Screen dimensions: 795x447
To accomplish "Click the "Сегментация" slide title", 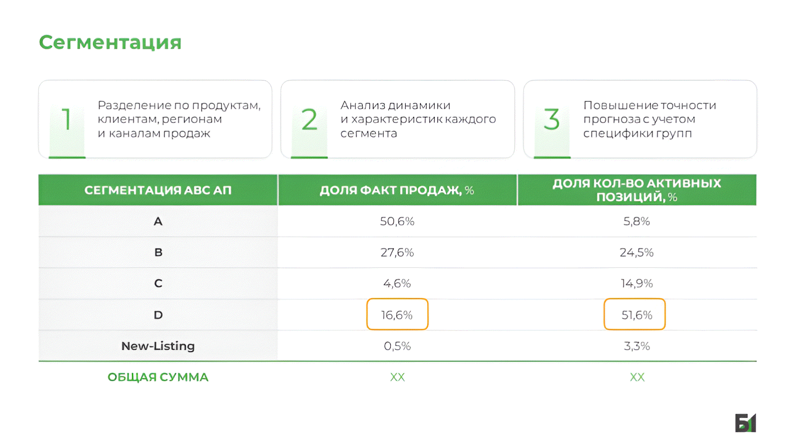I will (110, 42).
